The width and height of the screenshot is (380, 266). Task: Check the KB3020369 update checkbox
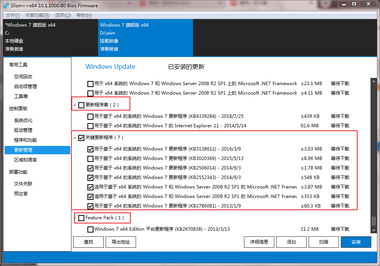click(90, 159)
